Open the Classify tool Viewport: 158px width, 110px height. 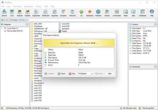point(27,13)
